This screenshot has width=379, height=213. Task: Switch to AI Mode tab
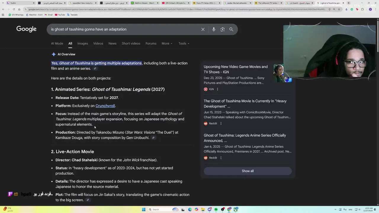point(57,43)
